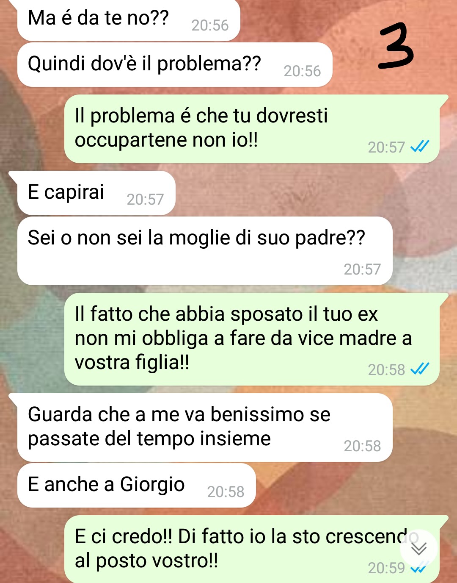Tap blue read ticks on 20:57 message
Screen dimensions: 457x583
(x=420, y=147)
